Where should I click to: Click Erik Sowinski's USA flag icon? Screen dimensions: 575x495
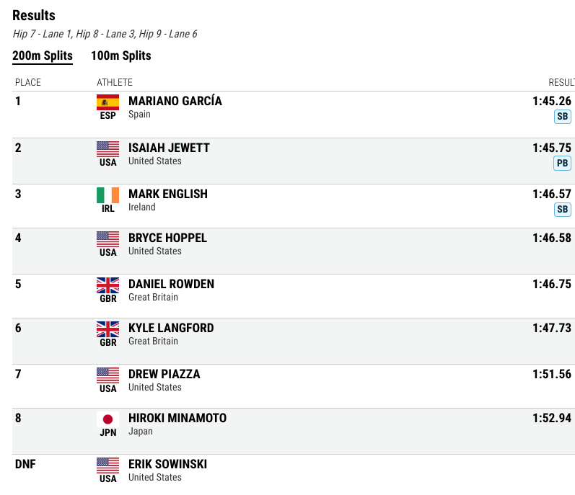107,465
